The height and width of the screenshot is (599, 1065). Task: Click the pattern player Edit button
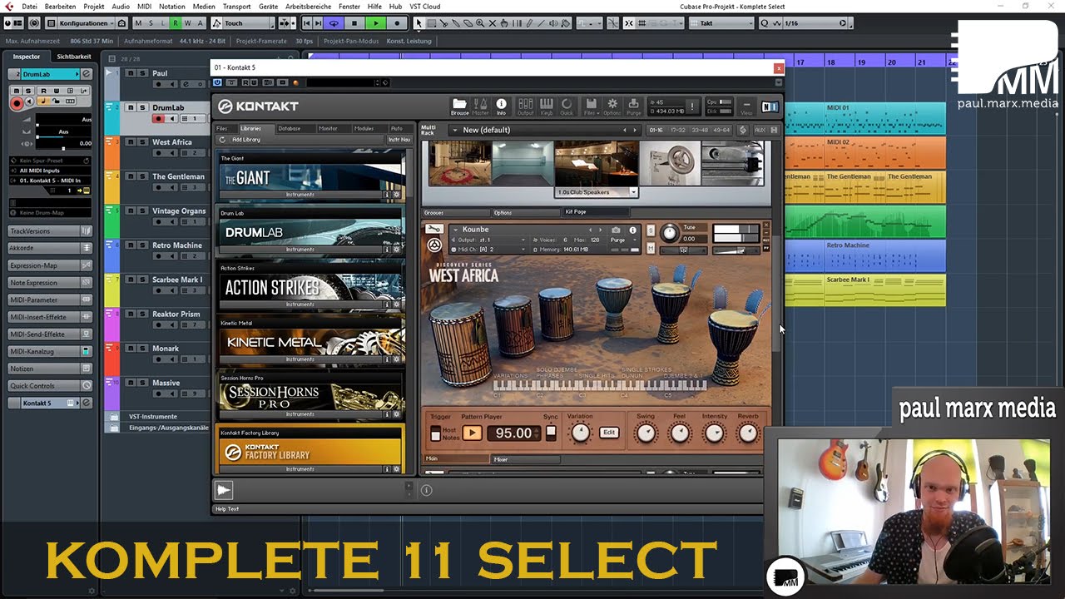click(x=609, y=433)
